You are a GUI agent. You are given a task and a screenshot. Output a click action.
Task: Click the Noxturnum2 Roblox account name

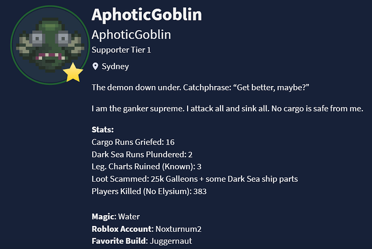176,229
